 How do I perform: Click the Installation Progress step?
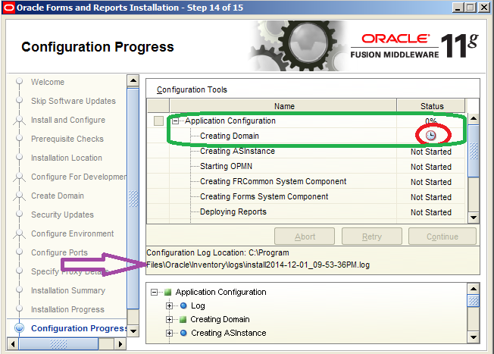click(x=67, y=309)
